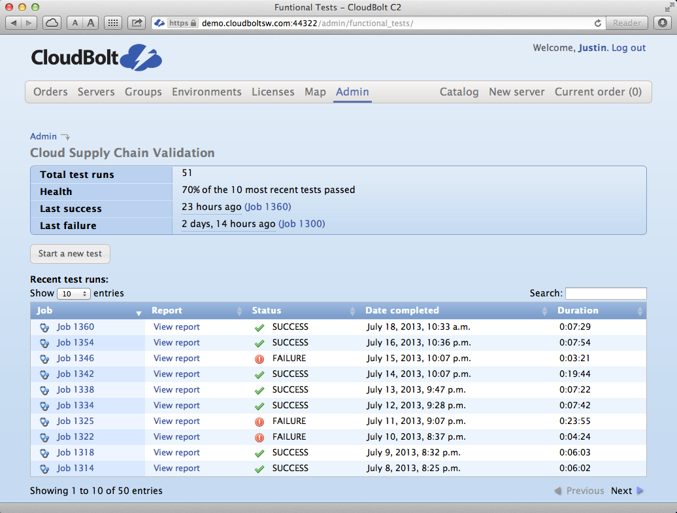Sort table by Duration column header
The height and width of the screenshot is (513, 677).
[x=599, y=310]
